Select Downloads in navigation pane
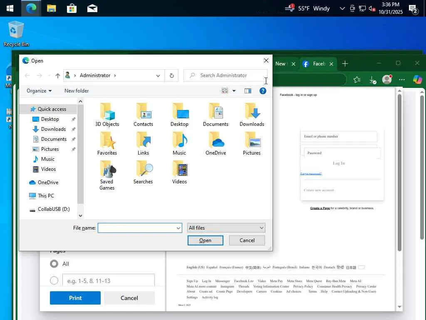Image resolution: width=426 pixels, height=320 pixels. [53, 129]
